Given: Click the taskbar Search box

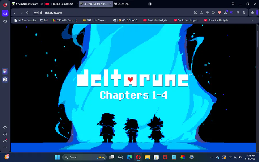Looking at the screenshot, I should click(x=85, y=157).
